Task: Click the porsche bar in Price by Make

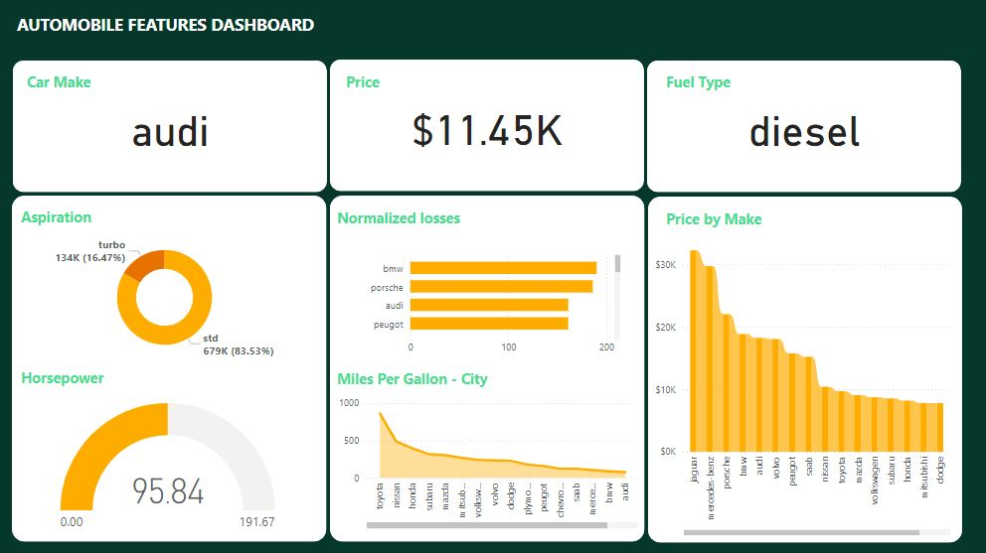Action: point(727,382)
